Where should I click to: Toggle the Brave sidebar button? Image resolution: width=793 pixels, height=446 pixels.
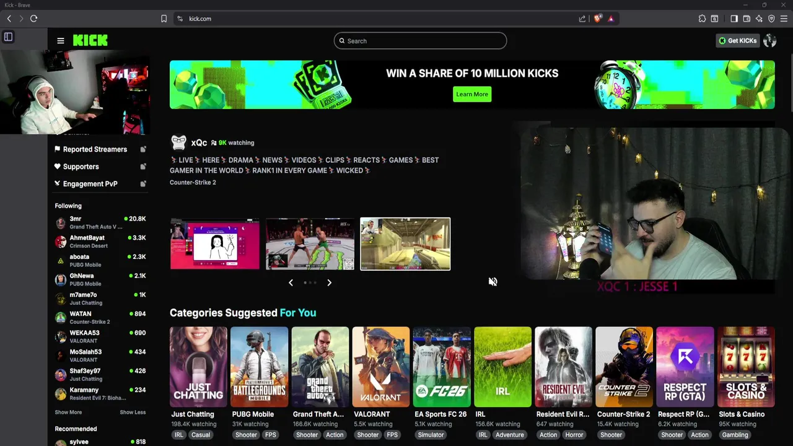tap(734, 19)
